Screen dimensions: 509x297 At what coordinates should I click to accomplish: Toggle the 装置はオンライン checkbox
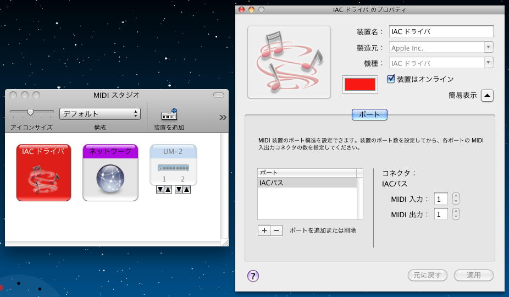pyautogui.click(x=391, y=79)
